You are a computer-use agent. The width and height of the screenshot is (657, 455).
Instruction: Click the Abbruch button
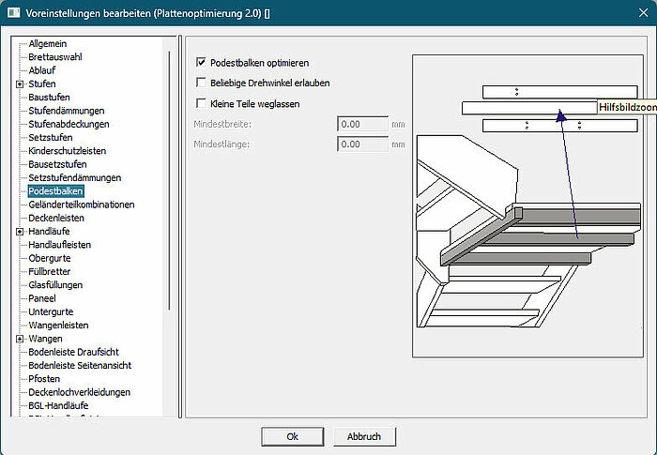tap(364, 436)
